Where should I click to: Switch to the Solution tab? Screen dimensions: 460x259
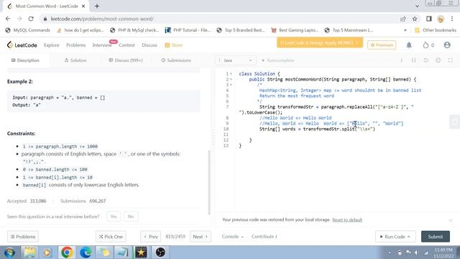75,60
